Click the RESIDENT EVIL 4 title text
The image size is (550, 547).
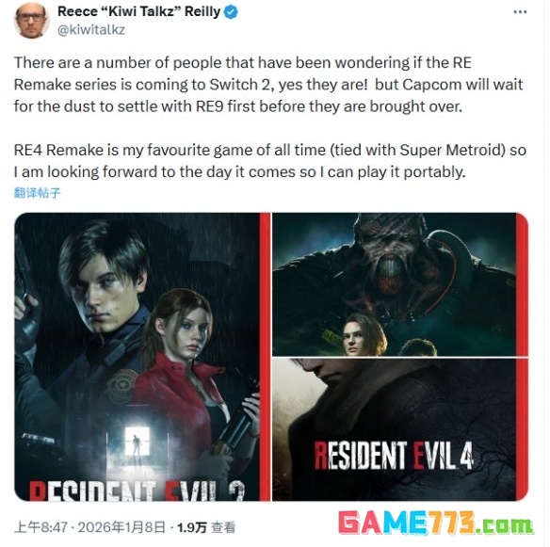[394, 455]
